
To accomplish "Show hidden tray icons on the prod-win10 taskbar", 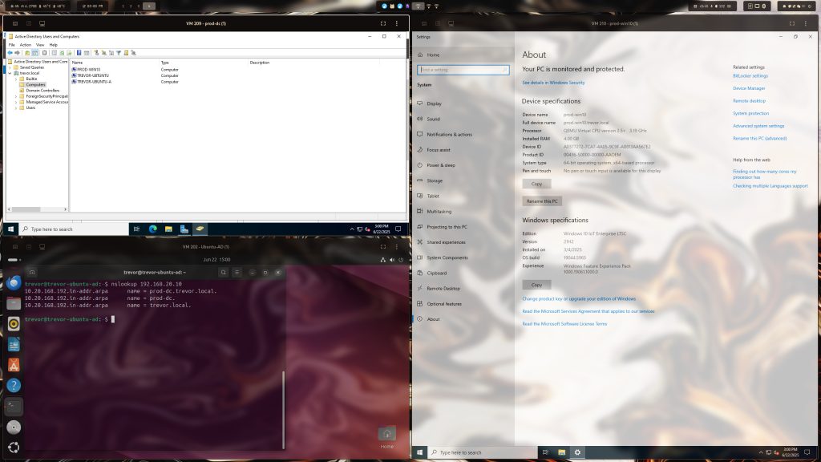I will 761,452.
